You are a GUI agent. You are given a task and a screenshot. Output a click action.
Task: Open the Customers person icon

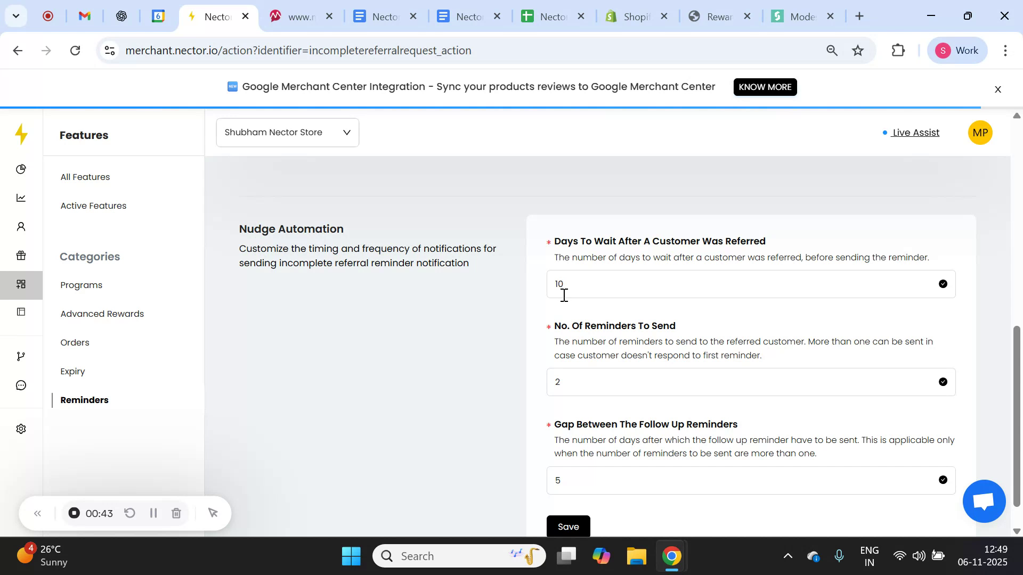[21, 226]
